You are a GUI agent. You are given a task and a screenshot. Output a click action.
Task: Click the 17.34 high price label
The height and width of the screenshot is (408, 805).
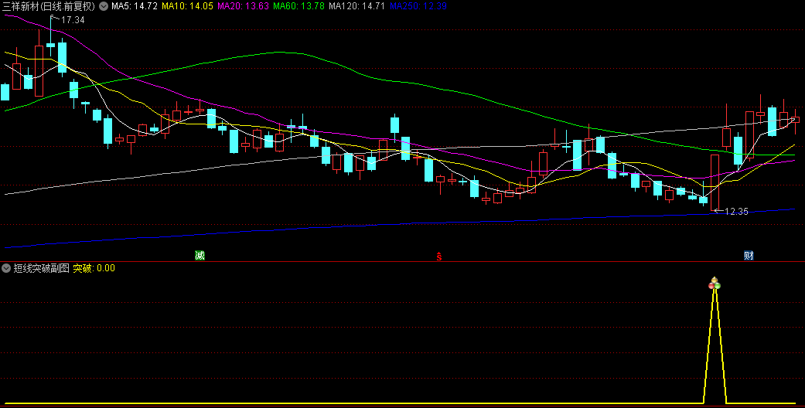coord(73,20)
